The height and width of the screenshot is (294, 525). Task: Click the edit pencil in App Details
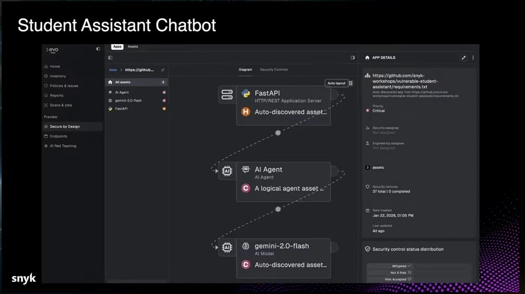coord(463,57)
